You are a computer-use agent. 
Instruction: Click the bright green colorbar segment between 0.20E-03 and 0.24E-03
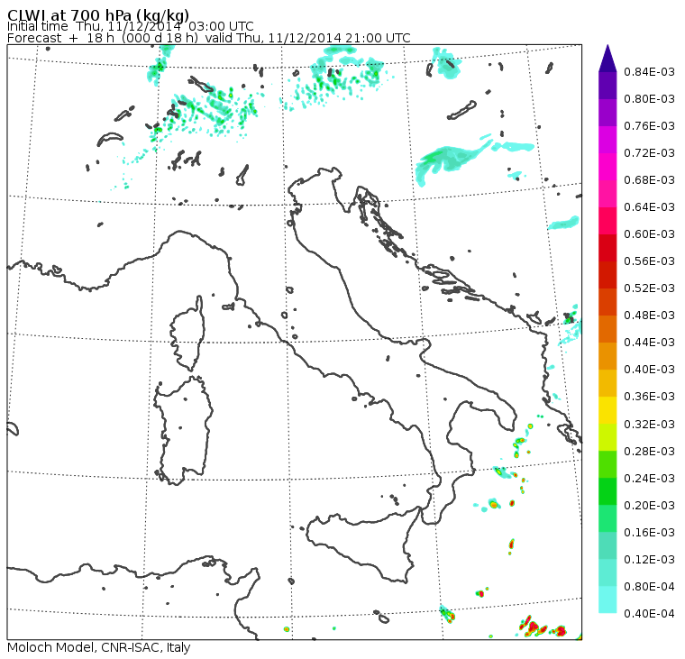pyautogui.click(x=607, y=491)
